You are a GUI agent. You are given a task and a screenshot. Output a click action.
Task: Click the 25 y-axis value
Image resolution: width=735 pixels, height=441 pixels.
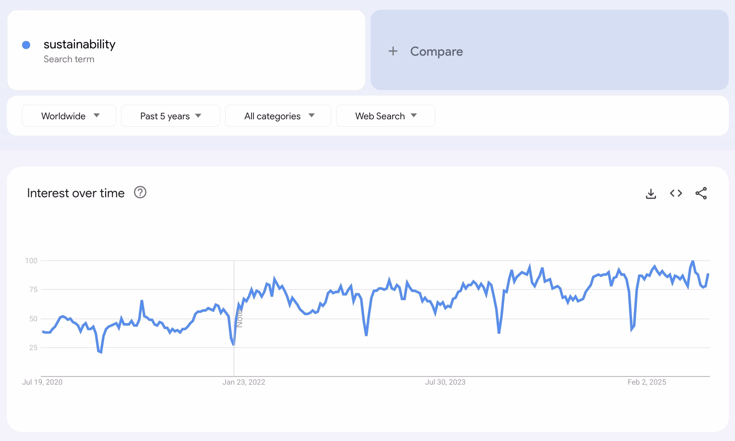33,347
